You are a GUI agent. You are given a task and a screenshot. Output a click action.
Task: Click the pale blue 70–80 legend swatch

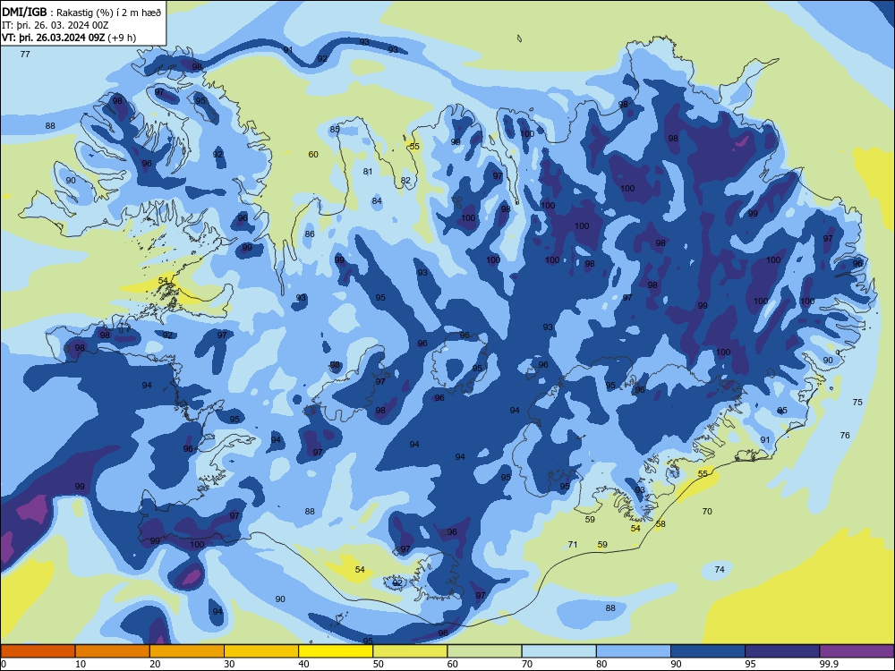558,651
